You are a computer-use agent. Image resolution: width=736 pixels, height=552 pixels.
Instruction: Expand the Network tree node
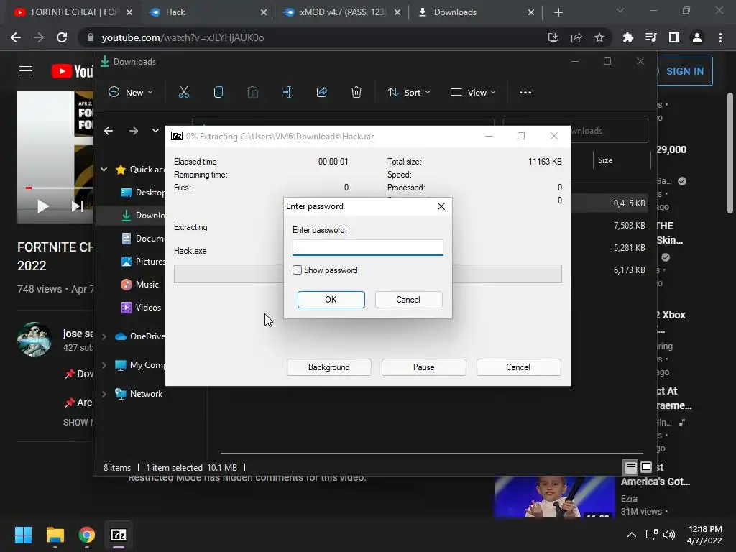coord(103,394)
